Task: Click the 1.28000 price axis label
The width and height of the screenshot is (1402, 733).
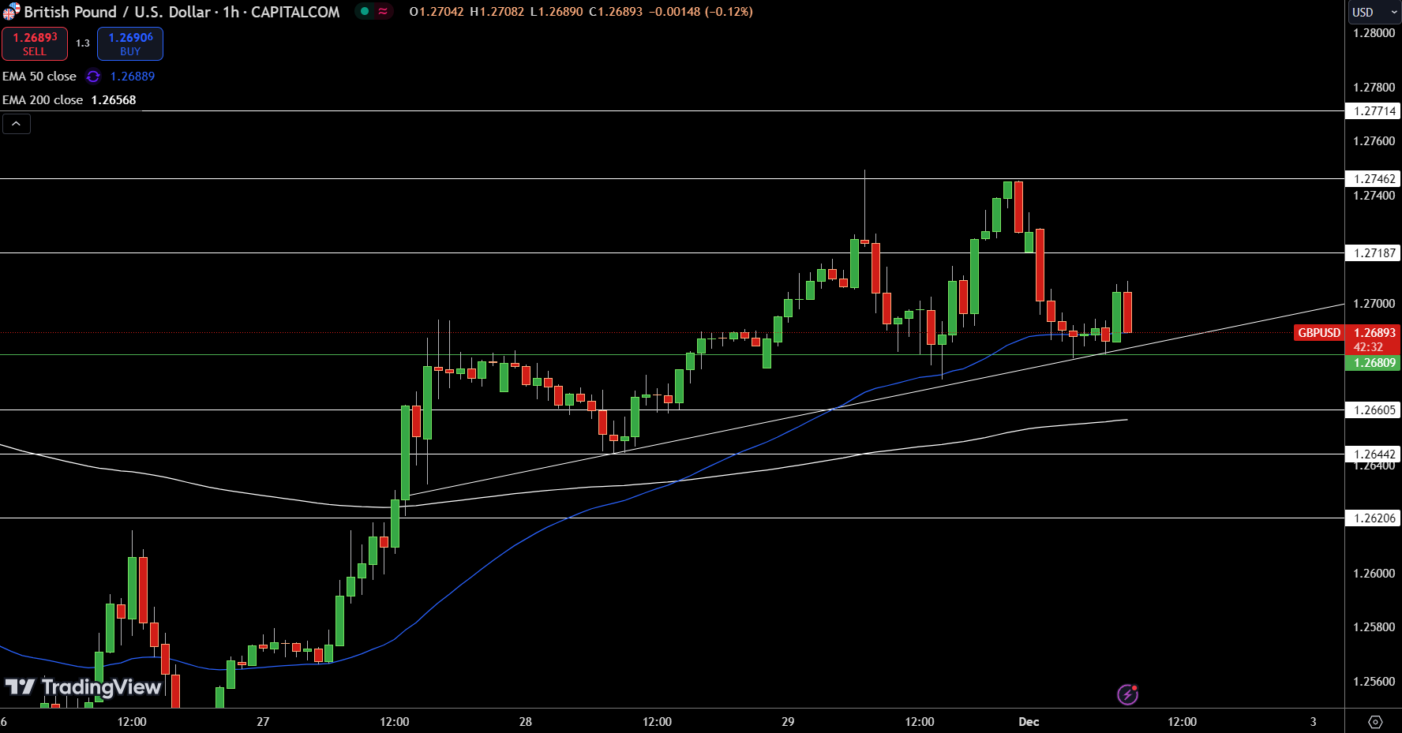Action: click(x=1374, y=33)
